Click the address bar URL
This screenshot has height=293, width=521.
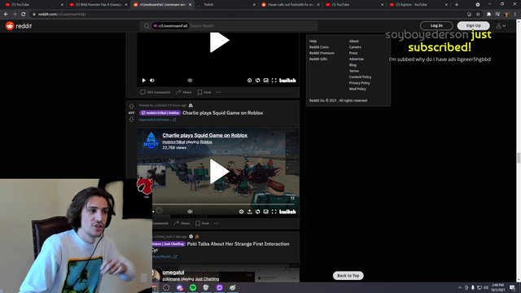click(62, 15)
